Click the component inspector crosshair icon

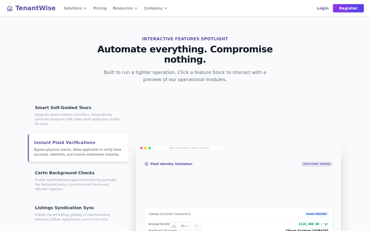[196, 226]
